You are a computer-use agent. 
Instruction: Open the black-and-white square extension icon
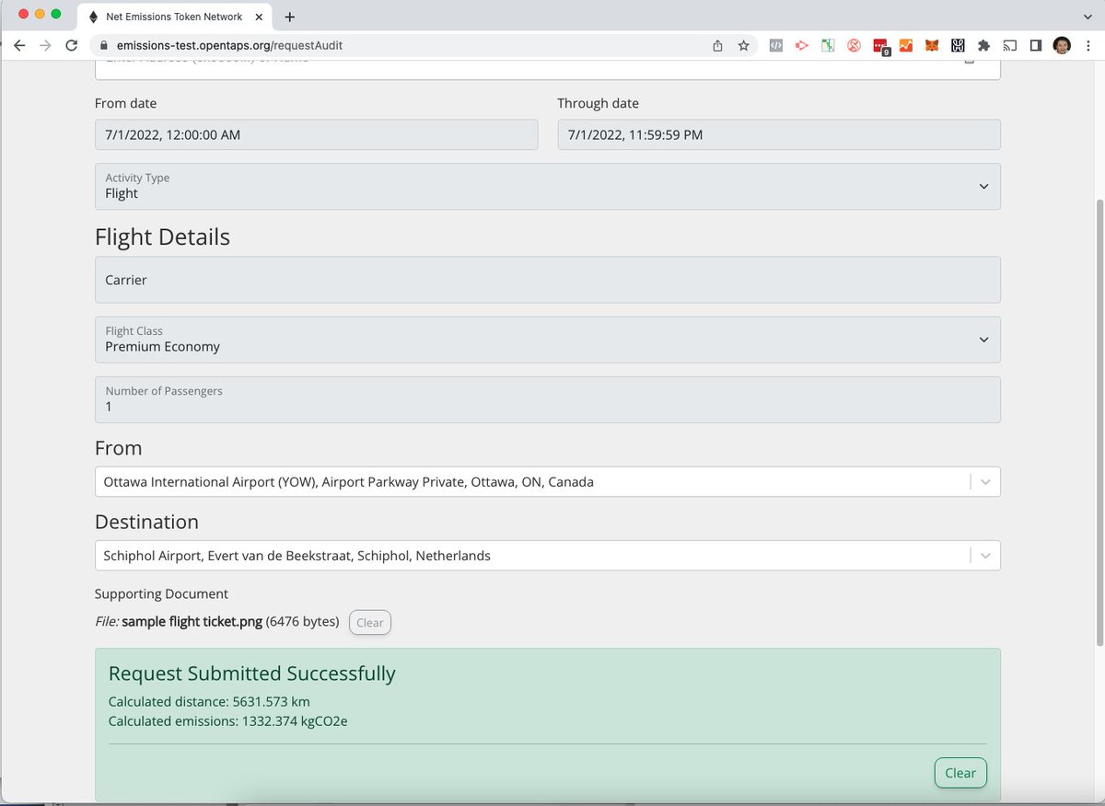(958, 45)
